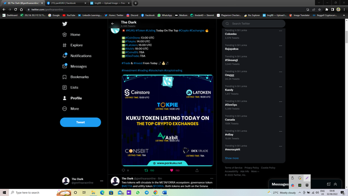Open the Bsc Explorer bookmark
348x196 pixels.
(x=252, y=15)
